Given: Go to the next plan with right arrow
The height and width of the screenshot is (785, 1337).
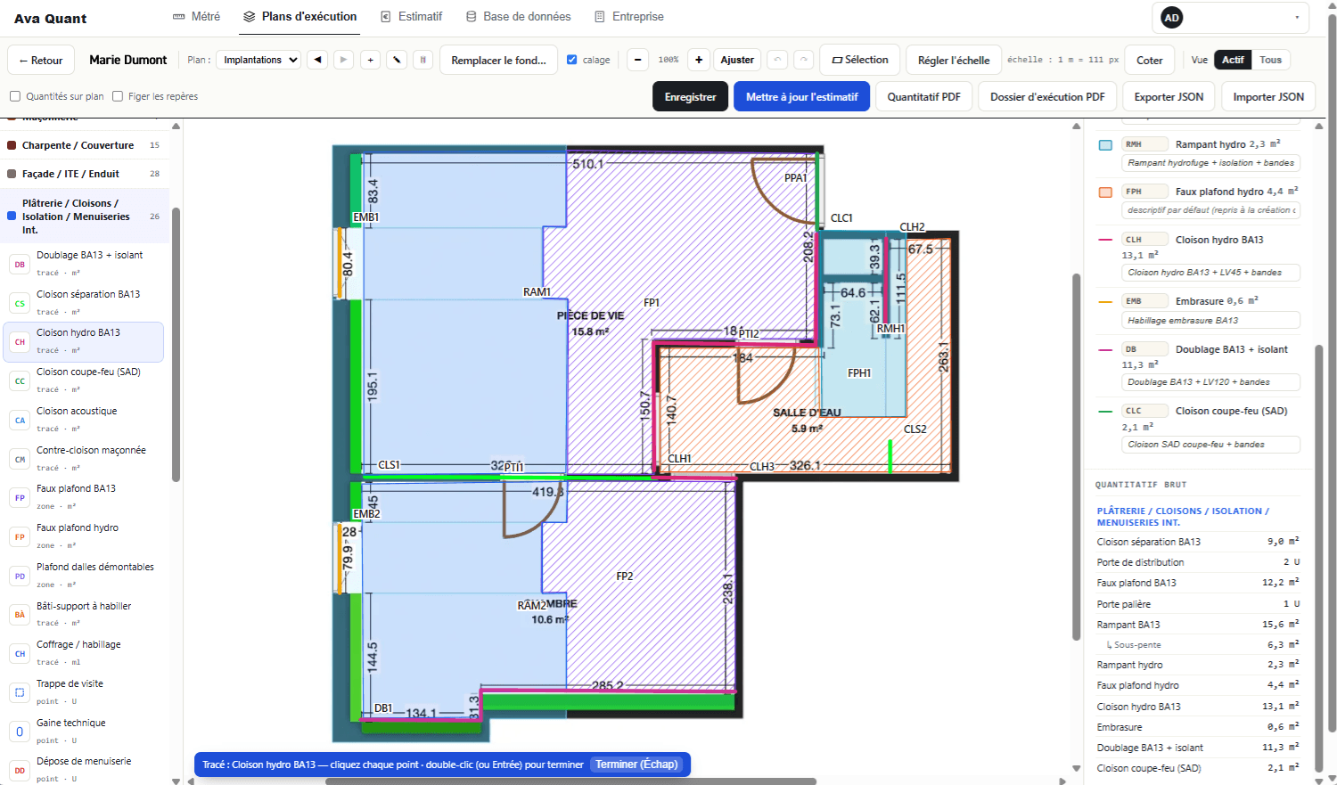Looking at the screenshot, I should 344,60.
